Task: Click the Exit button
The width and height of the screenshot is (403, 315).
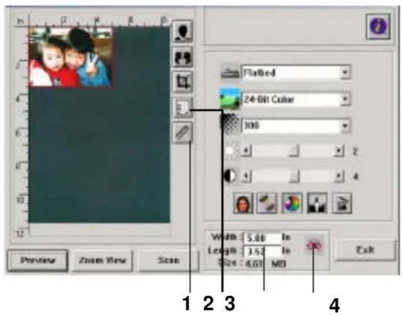Action: 365,249
